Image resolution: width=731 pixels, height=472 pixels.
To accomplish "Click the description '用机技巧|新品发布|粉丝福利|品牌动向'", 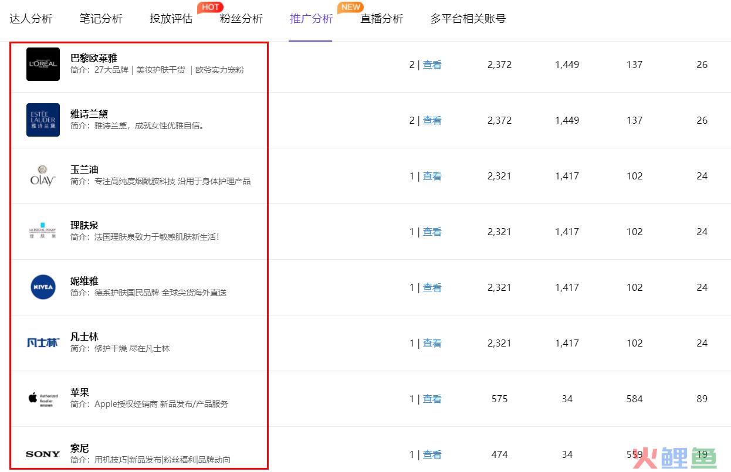I will pyautogui.click(x=163, y=460).
